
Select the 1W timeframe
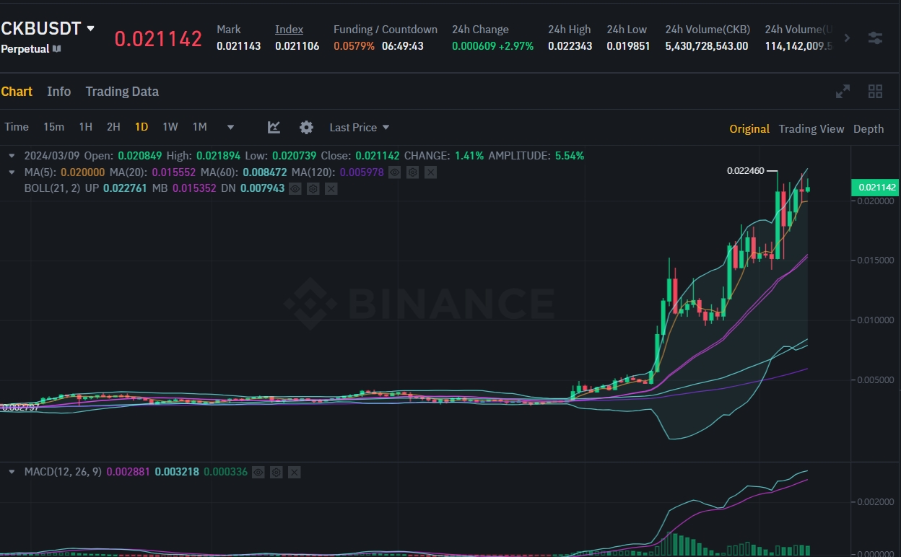coord(170,127)
